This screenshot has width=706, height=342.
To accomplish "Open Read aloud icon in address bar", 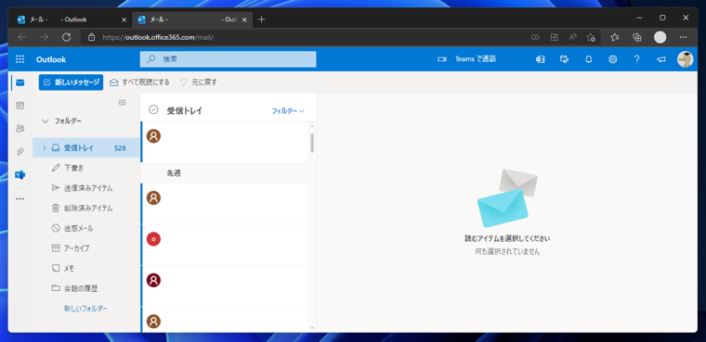I will click(x=572, y=37).
